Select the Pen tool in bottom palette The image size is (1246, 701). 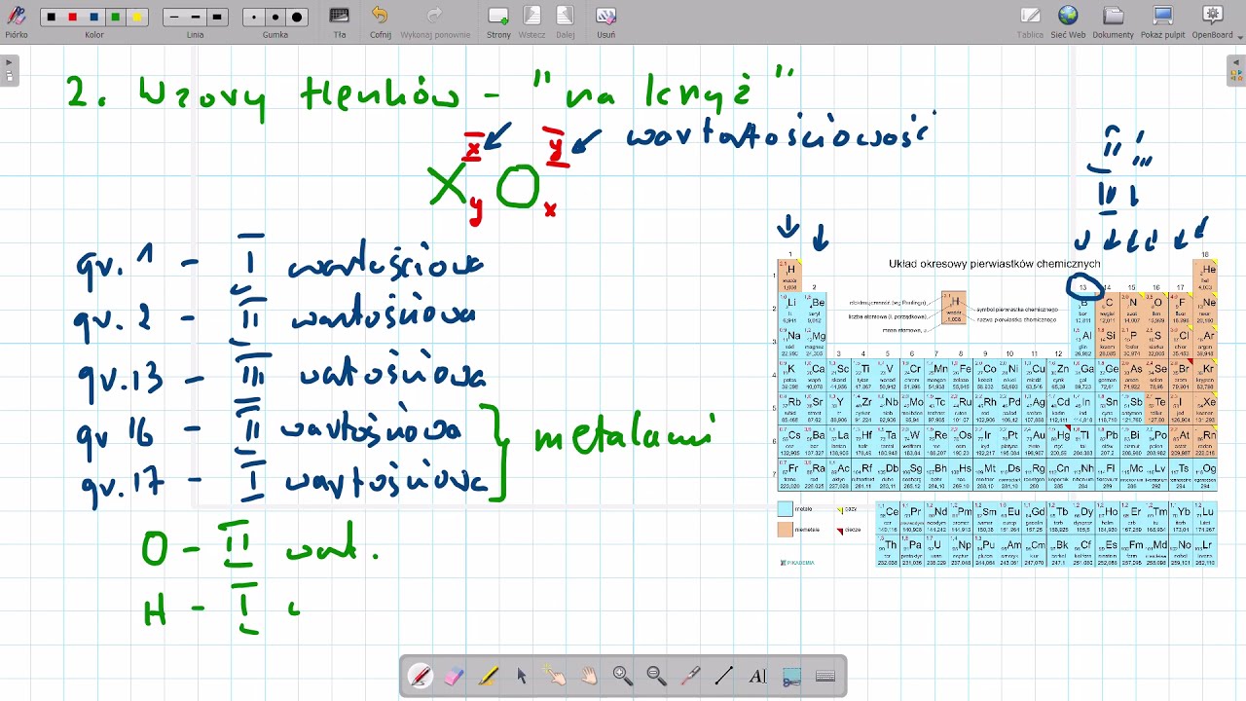[x=421, y=676]
